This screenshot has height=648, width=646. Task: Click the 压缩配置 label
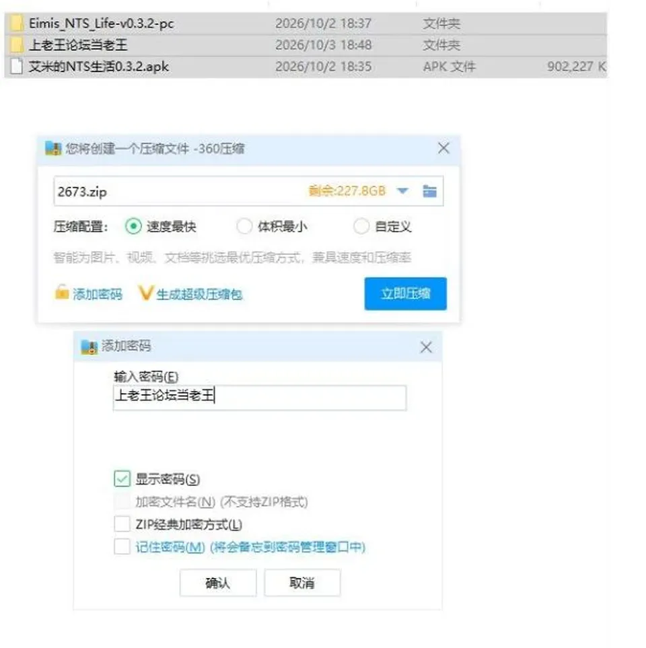click(81, 227)
